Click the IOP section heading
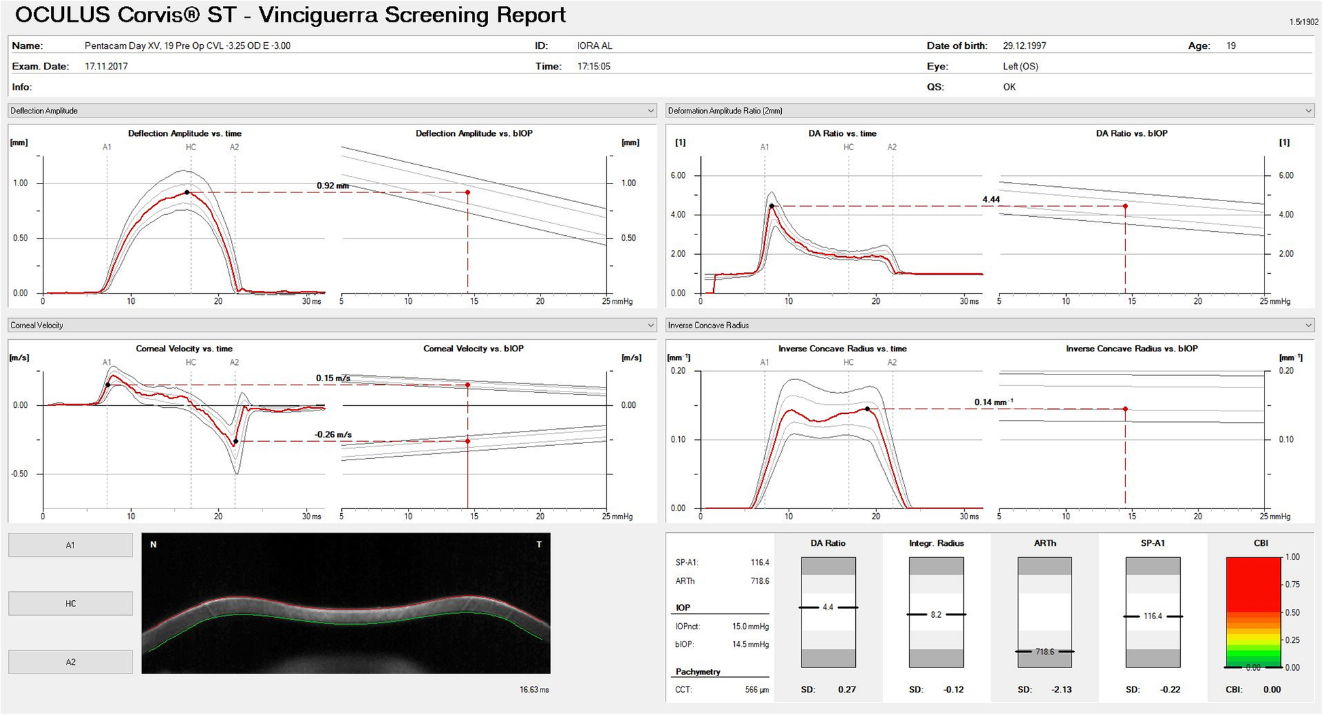The width and height of the screenshot is (1323, 715). pyautogui.click(x=683, y=608)
